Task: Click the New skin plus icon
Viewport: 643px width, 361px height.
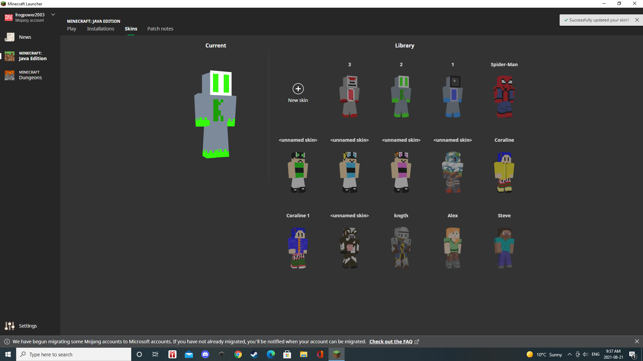Action: (x=298, y=89)
